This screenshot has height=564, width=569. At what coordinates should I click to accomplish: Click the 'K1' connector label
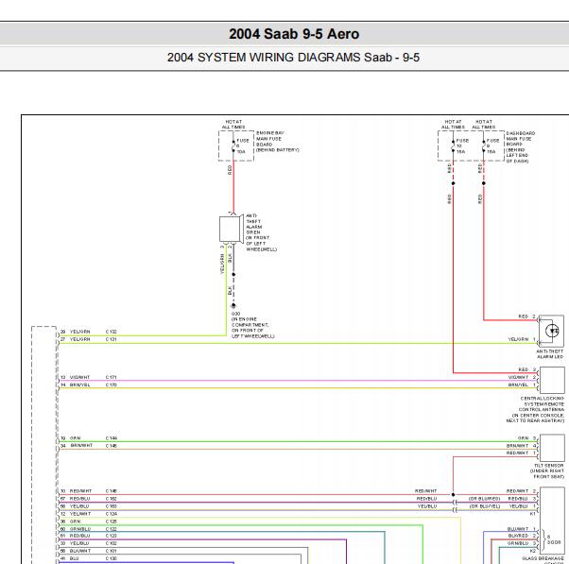(x=532, y=514)
